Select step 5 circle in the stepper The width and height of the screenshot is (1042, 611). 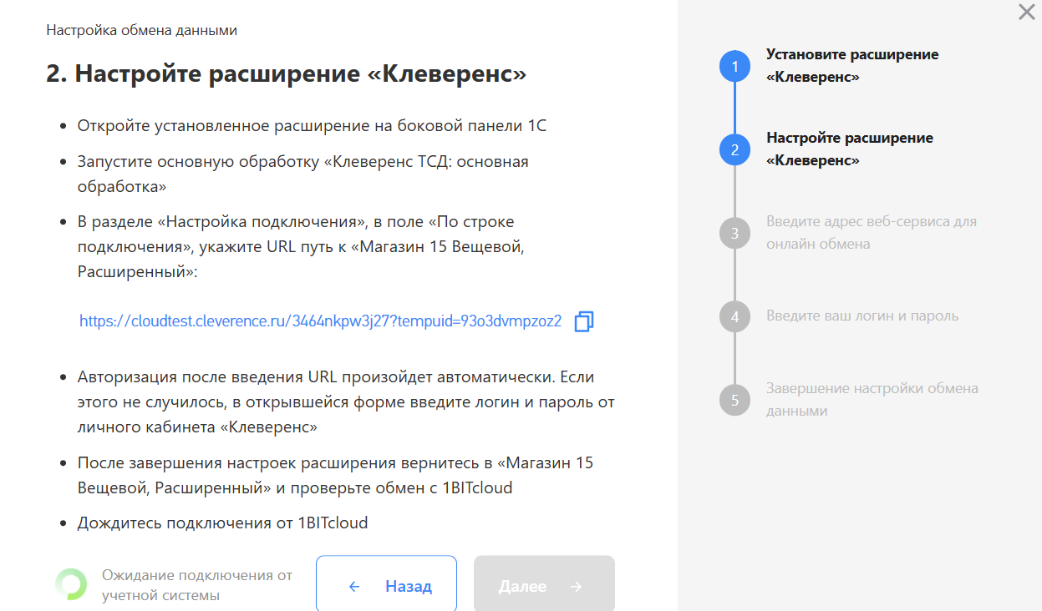[x=734, y=400]
